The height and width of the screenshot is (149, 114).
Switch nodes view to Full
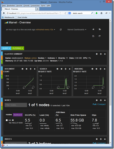pyautogui.click(x=94, y=104)
